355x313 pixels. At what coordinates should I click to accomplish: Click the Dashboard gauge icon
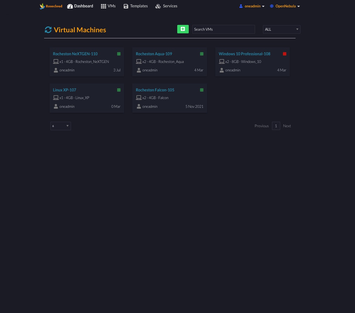pyautogui.click(x=70, y=6)
